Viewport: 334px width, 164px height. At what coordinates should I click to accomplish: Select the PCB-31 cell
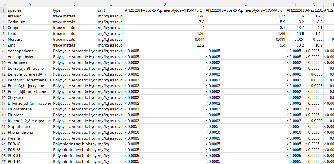tap(30, 156)
